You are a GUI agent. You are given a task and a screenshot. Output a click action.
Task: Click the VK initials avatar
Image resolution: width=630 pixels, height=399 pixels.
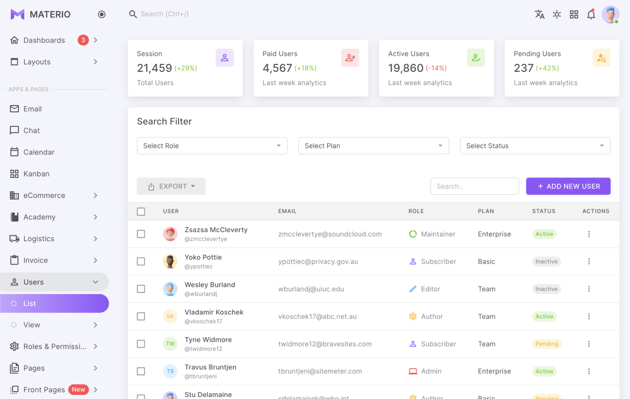(170, 317)
